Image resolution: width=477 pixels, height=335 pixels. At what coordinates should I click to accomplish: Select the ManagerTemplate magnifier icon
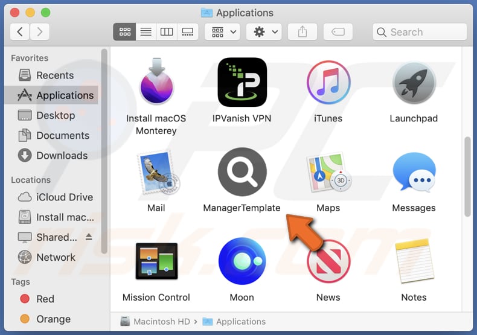(x=242, y=172)
